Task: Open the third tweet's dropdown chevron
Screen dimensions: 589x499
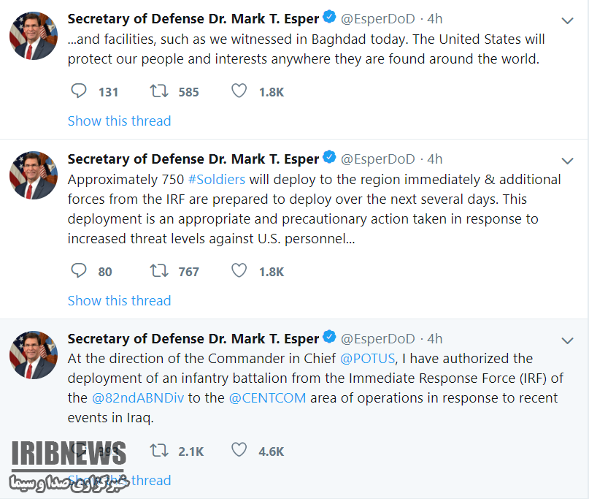Action: pyautogui.click(x=567, y=340)
